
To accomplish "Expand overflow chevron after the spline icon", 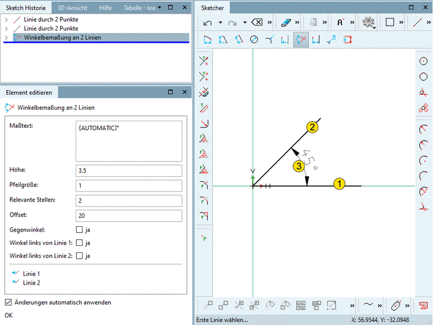I will point(380,305).
